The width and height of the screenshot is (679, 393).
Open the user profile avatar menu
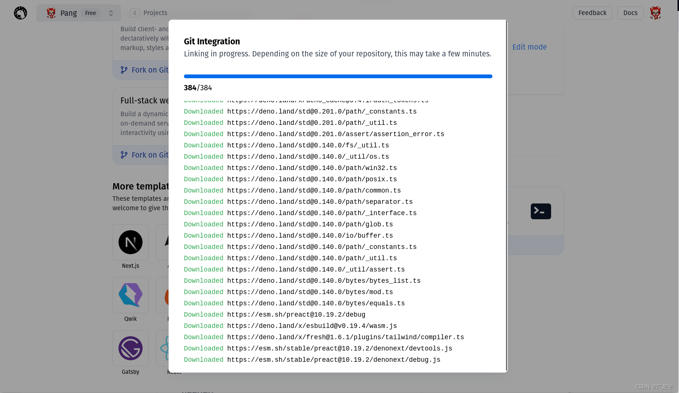click(655, 13)
